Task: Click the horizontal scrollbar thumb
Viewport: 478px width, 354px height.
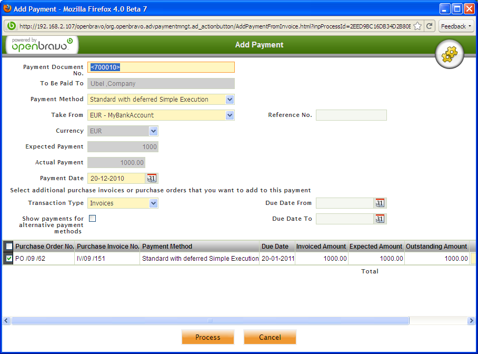Action: 210,321
